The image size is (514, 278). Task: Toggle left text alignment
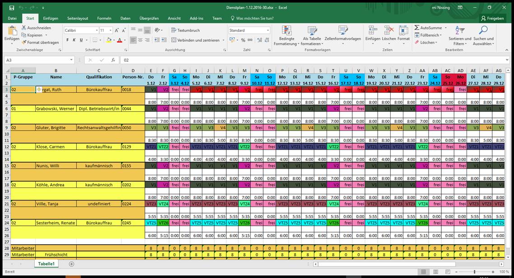[x=133, y=40]
